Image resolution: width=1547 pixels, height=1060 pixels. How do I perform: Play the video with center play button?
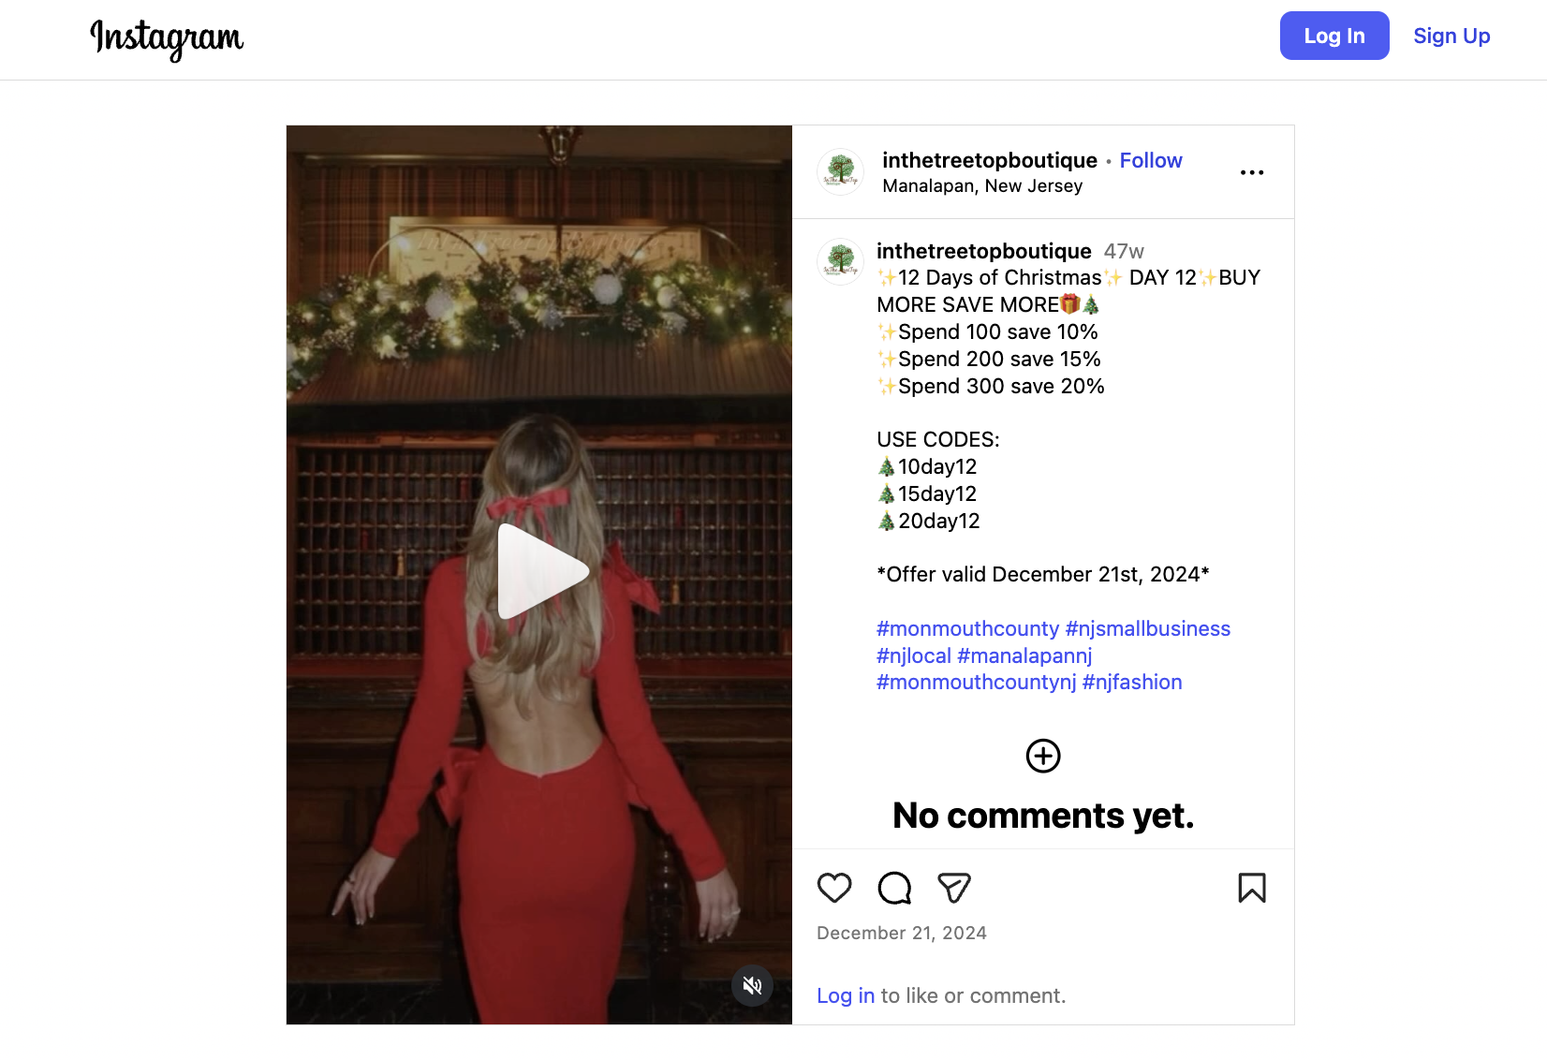click(x=541, y=571)
